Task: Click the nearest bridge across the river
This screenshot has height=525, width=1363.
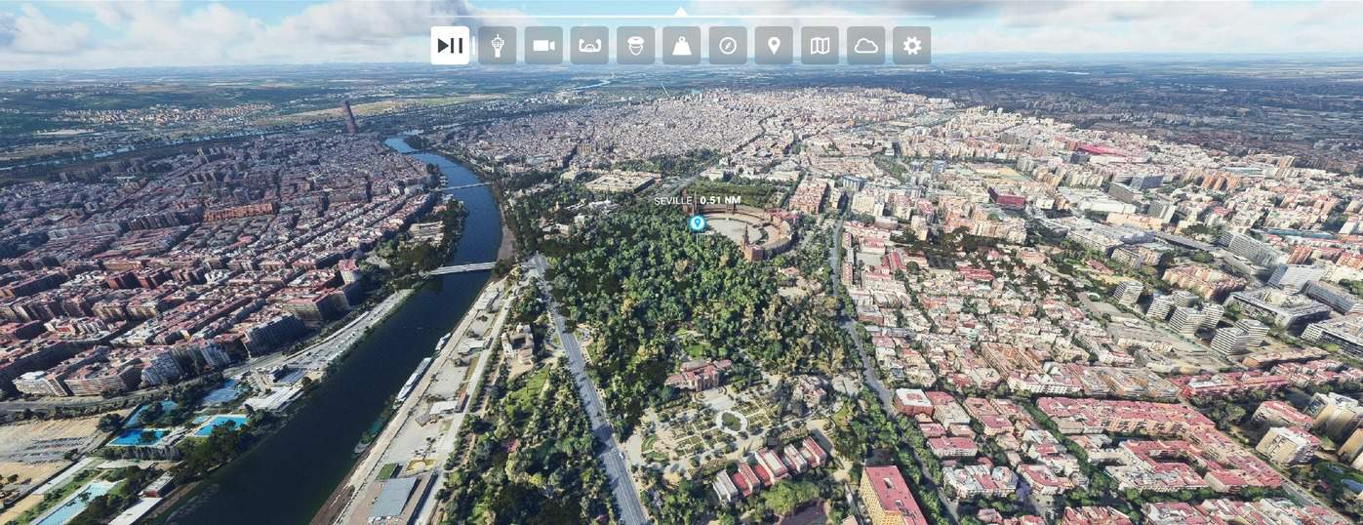Action: pyautogui.click(x=461, y=267)
